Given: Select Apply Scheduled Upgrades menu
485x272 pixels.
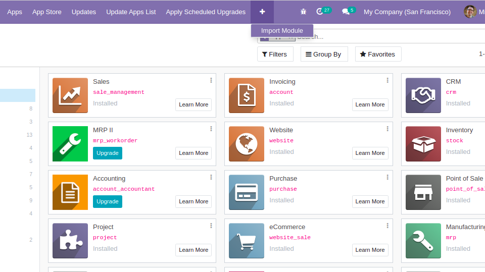Looking at the screenshot, I should click(206, 12).
